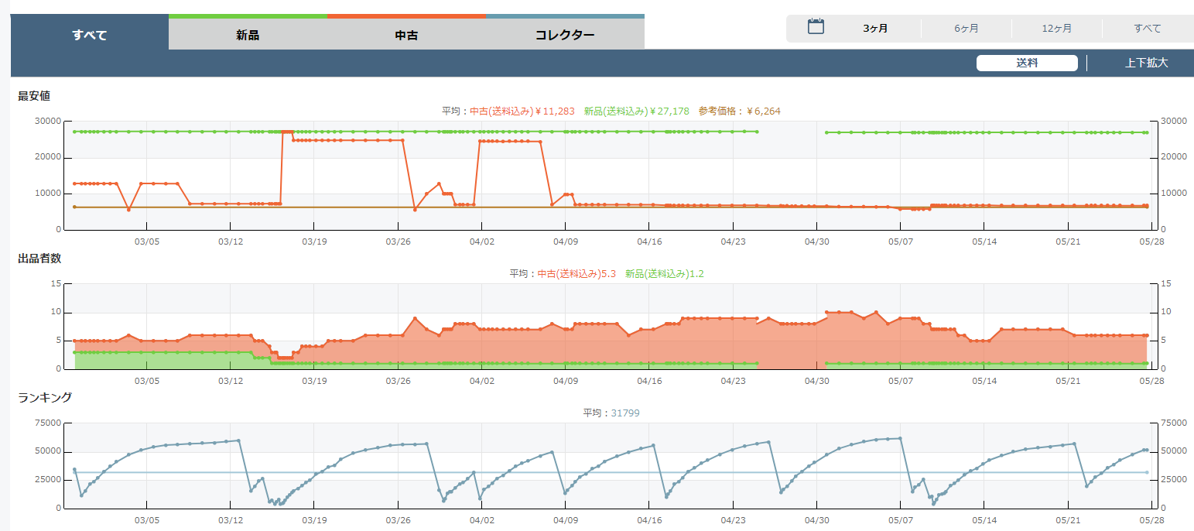Image resolution: width=1194 pixels, height=531 pixels.
Task: Toggle 新品(送料込み) 1.2 legend in 出品者数 chart
Action: [664, 274]
